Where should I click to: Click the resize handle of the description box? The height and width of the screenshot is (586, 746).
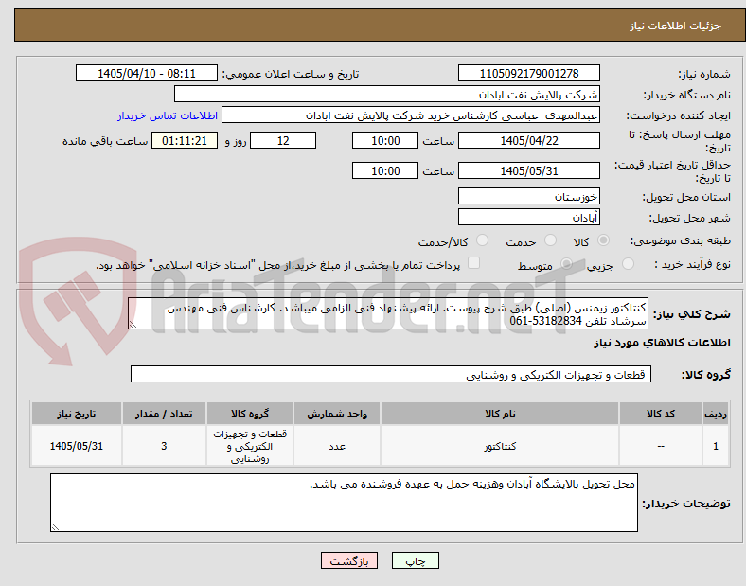133,325
